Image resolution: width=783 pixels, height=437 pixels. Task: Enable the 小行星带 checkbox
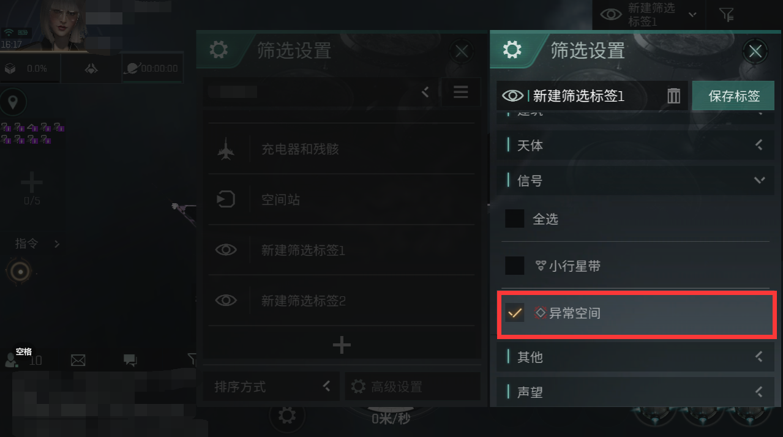(515, 266)
